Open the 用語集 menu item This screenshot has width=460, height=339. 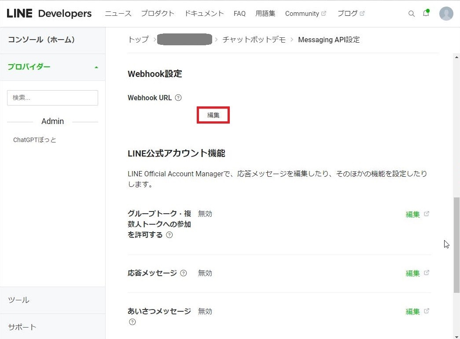tap(265, 14)
